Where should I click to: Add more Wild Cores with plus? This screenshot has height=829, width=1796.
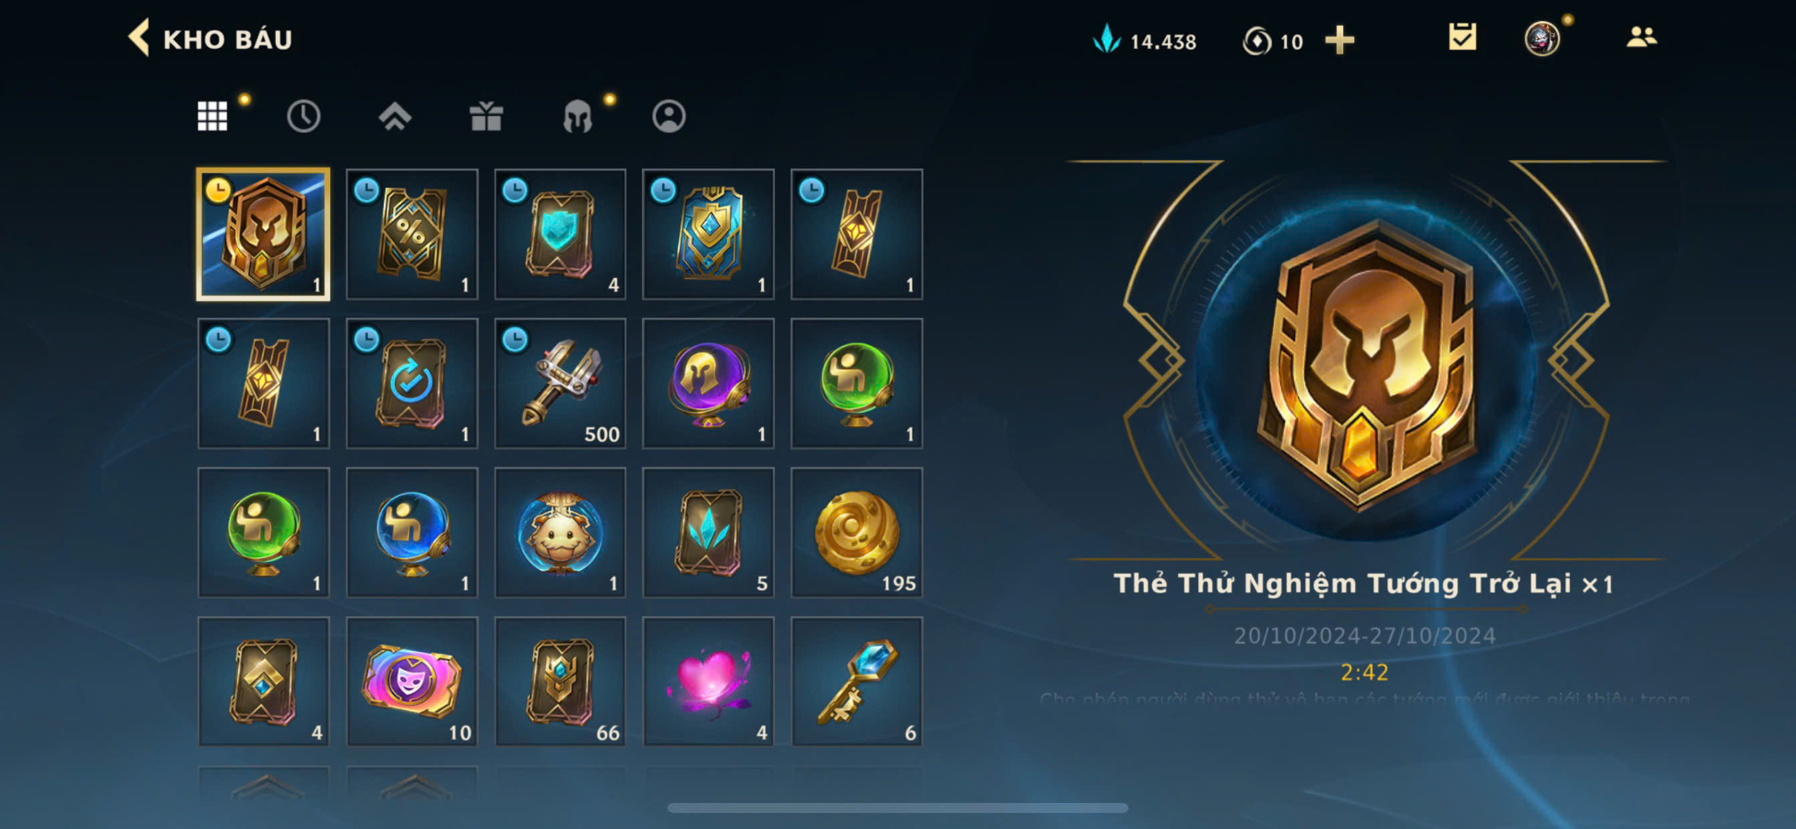(x=1338, y=41)
